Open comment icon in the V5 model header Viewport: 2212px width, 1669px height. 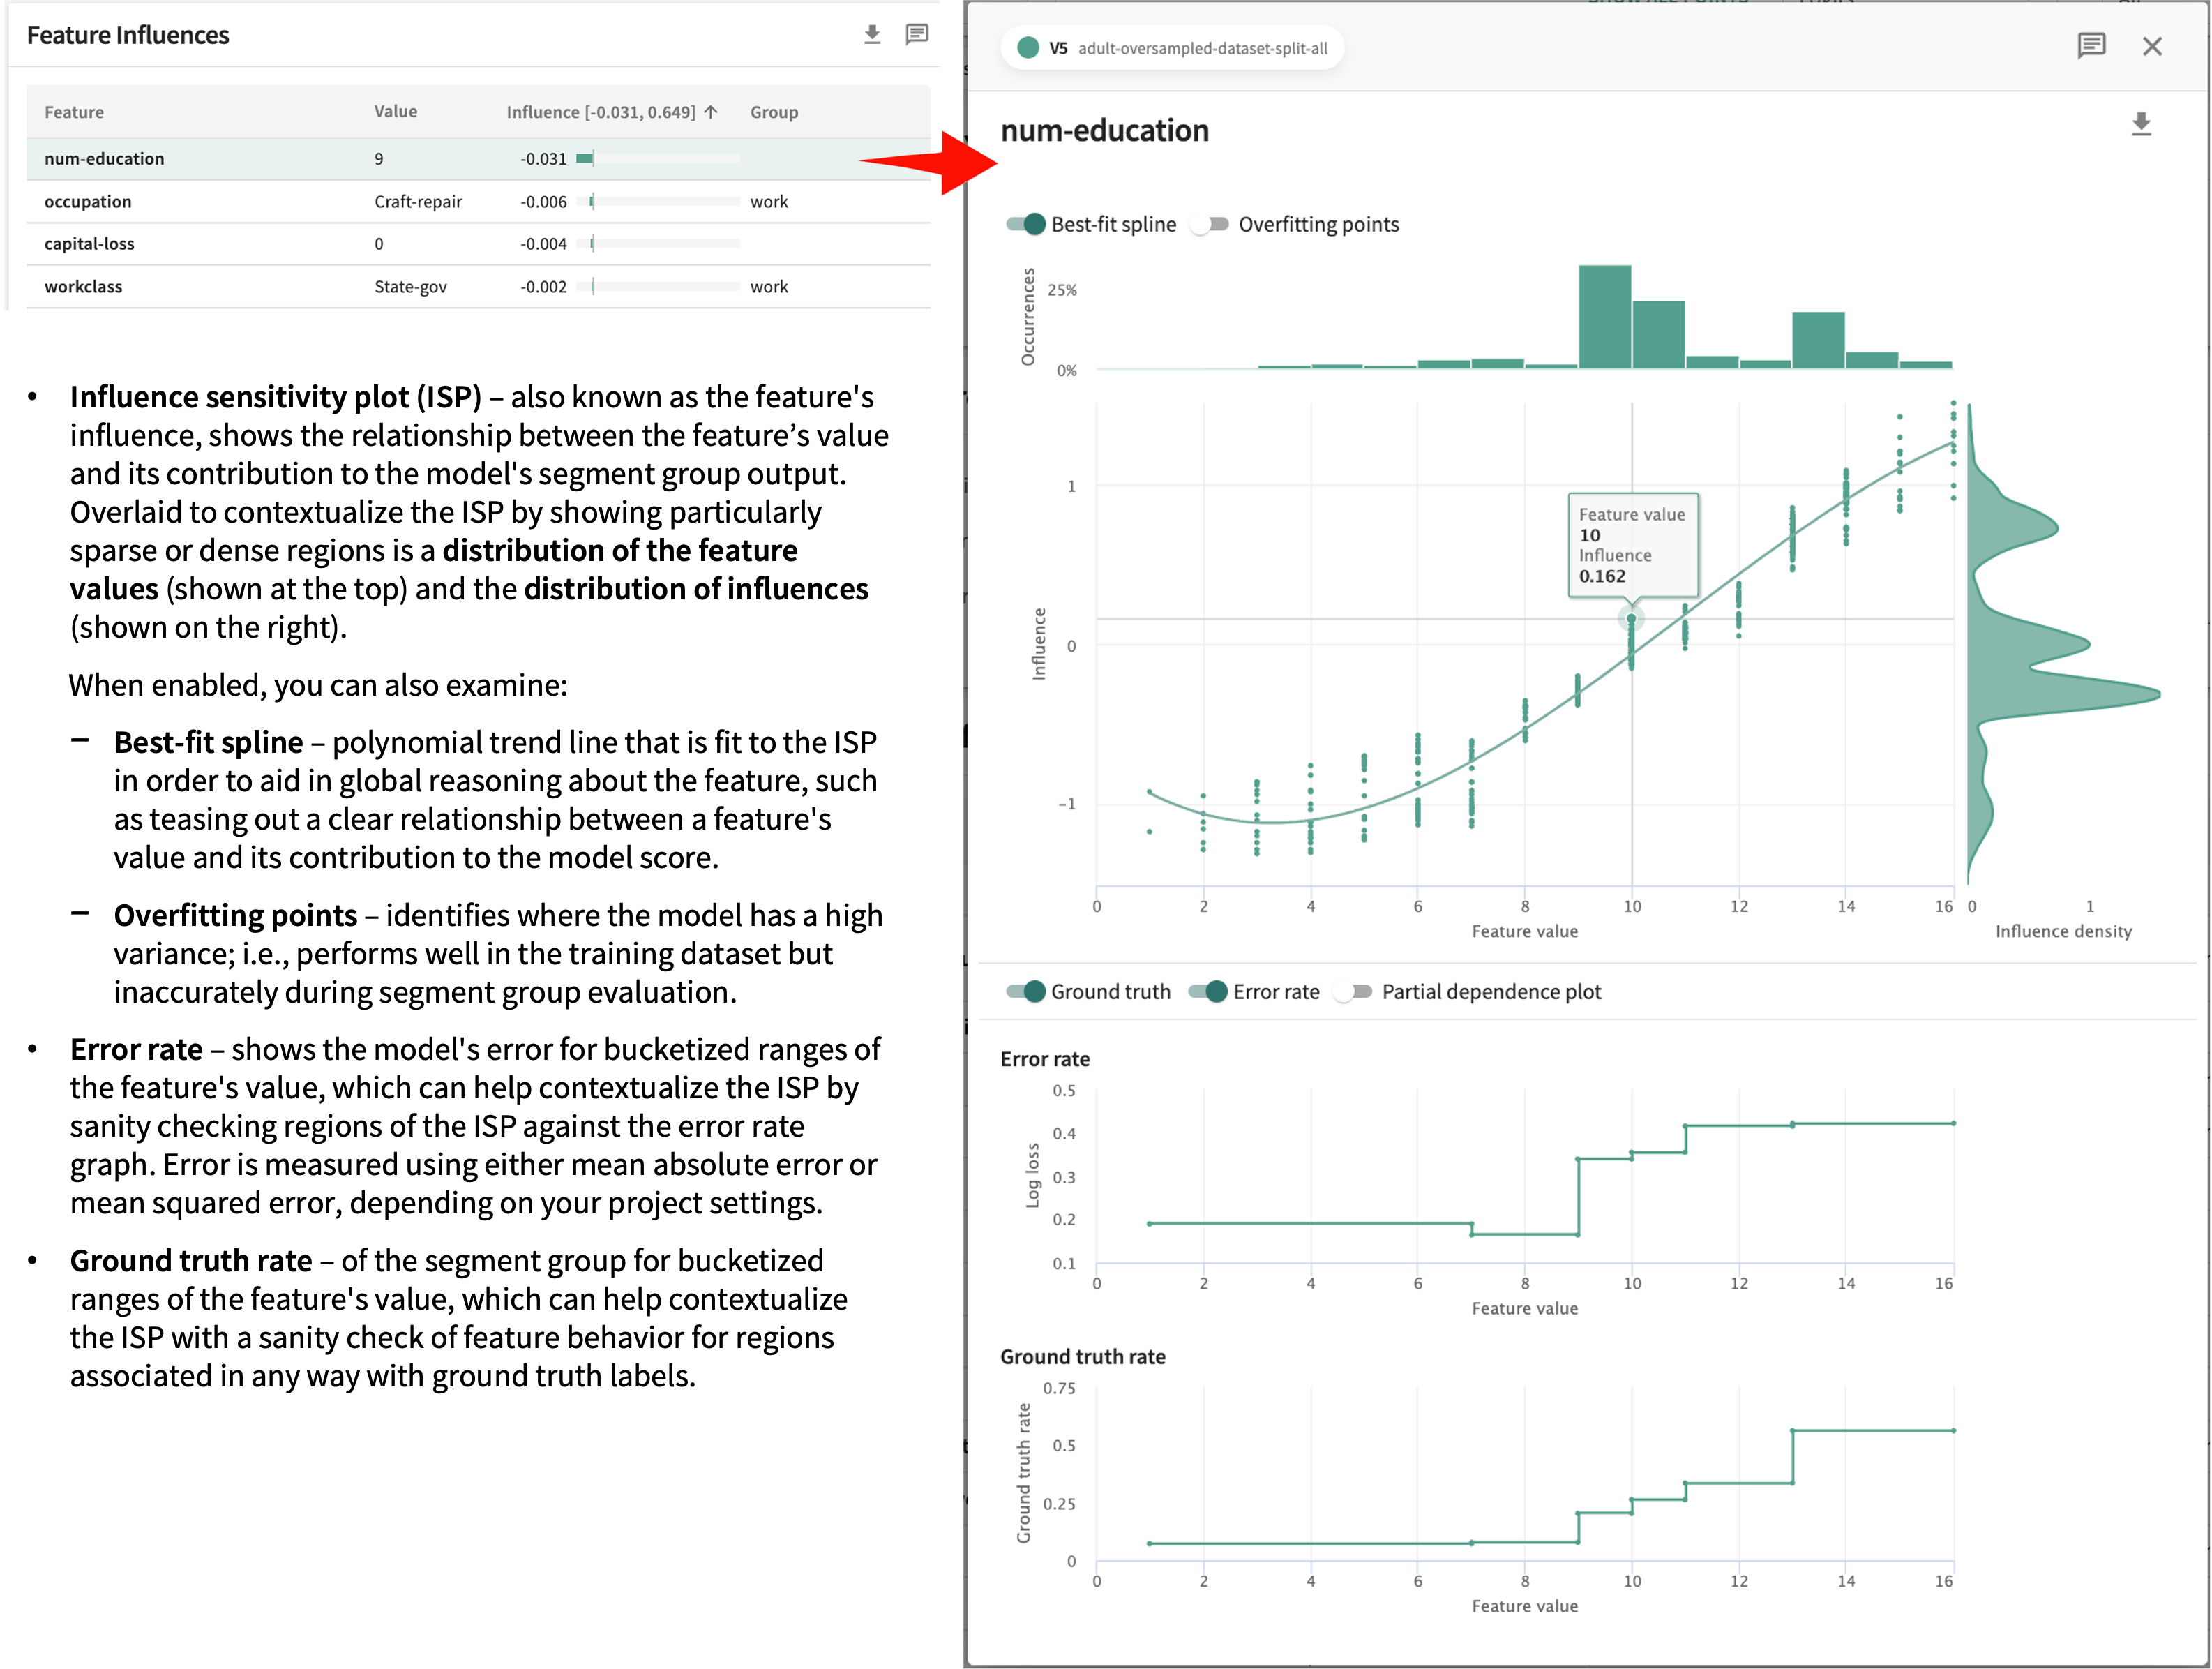(2091, 46)
